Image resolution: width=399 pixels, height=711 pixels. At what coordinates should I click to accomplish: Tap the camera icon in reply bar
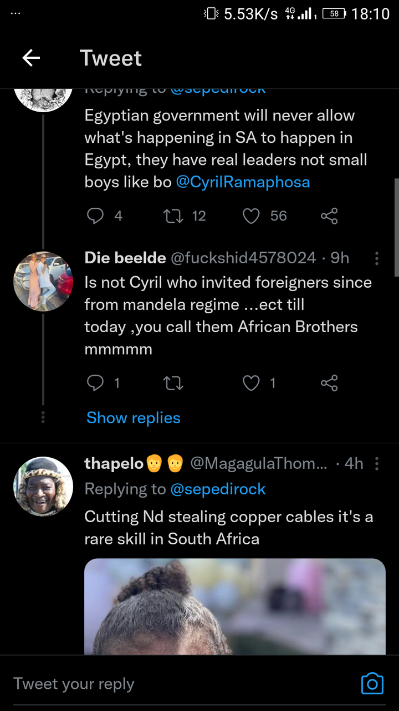[x=372, y=684]
